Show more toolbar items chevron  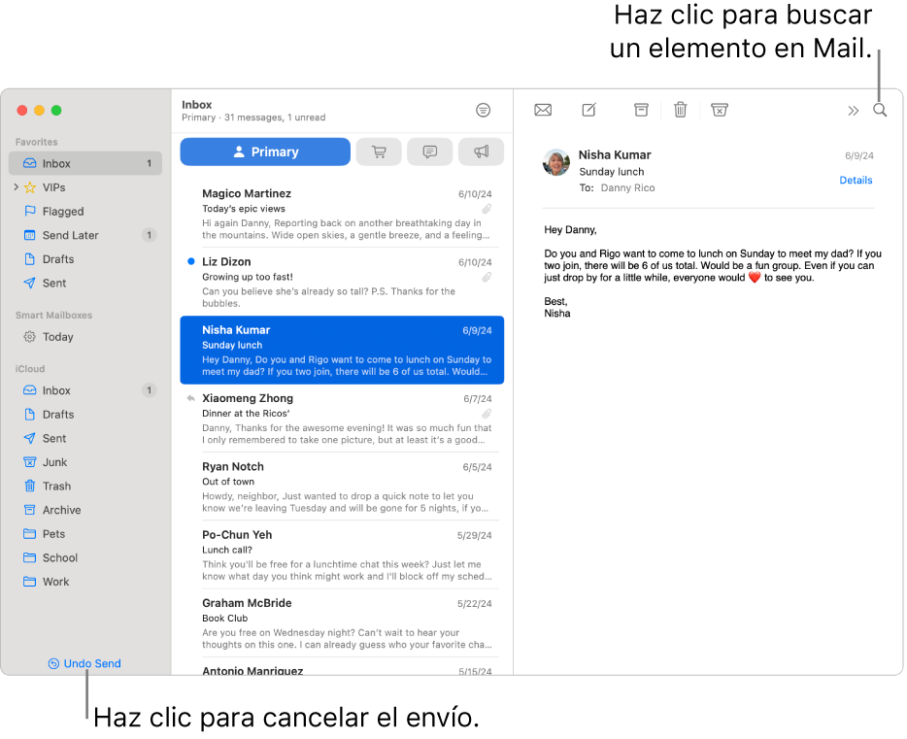point(854,111)
